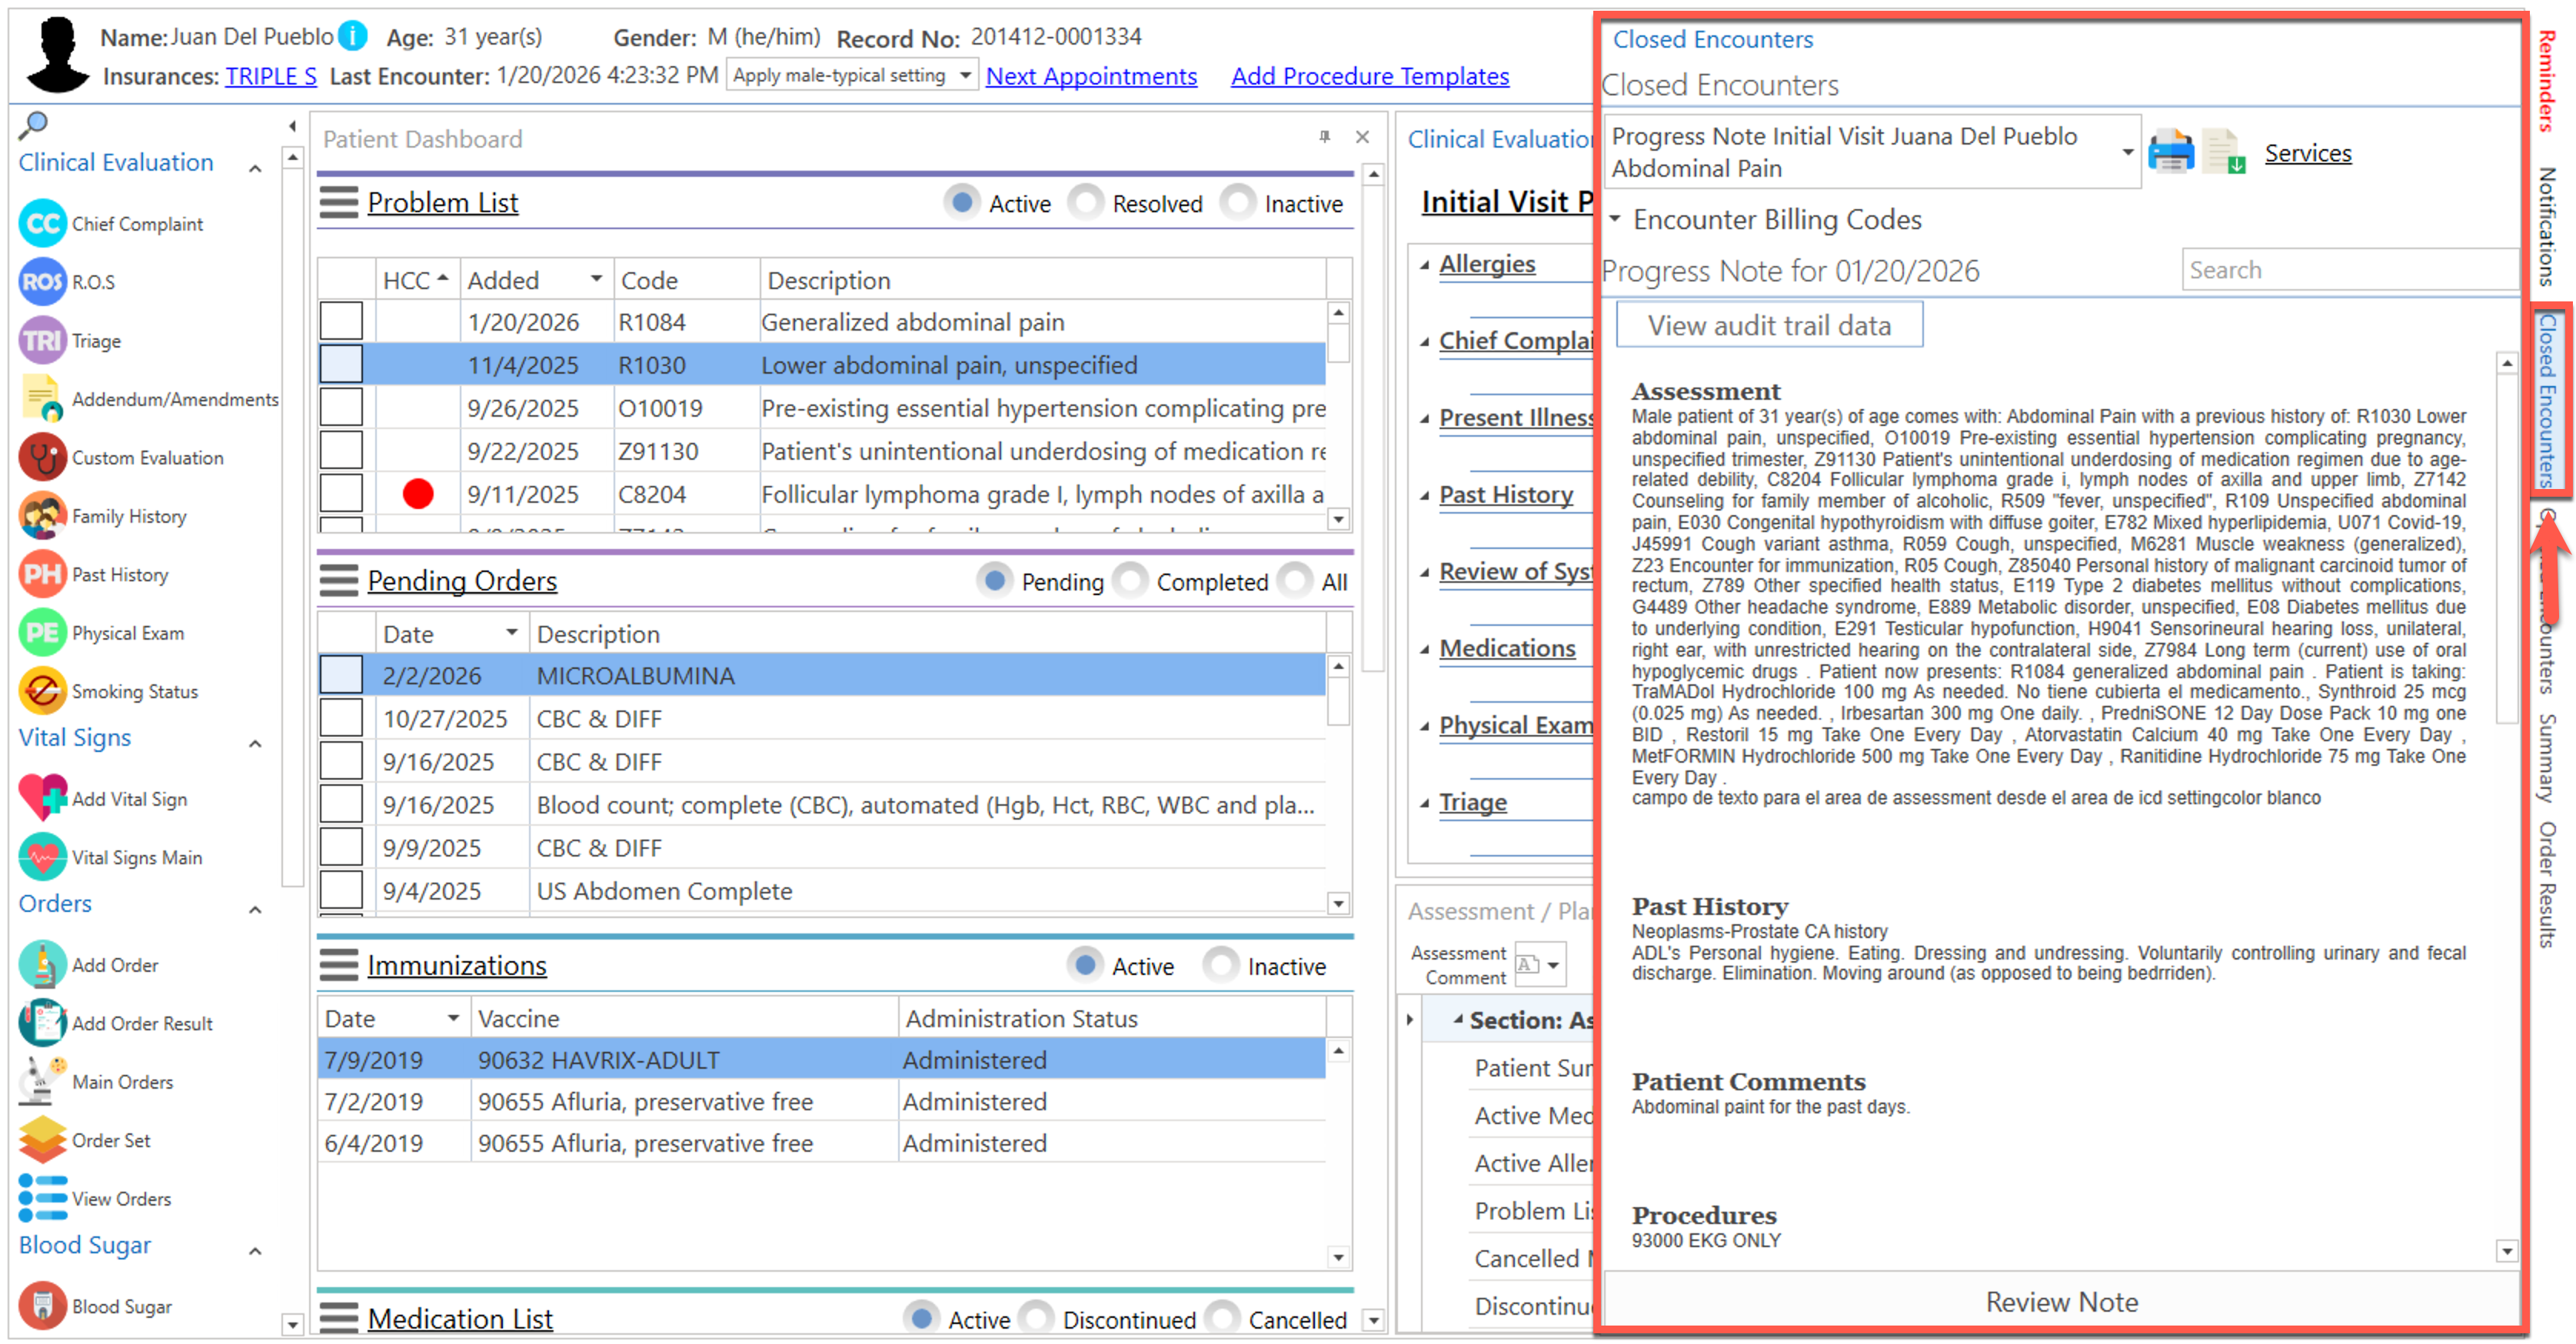
Task: Check the box for Generalized abdominal pain row
Action: pos(341,322)
